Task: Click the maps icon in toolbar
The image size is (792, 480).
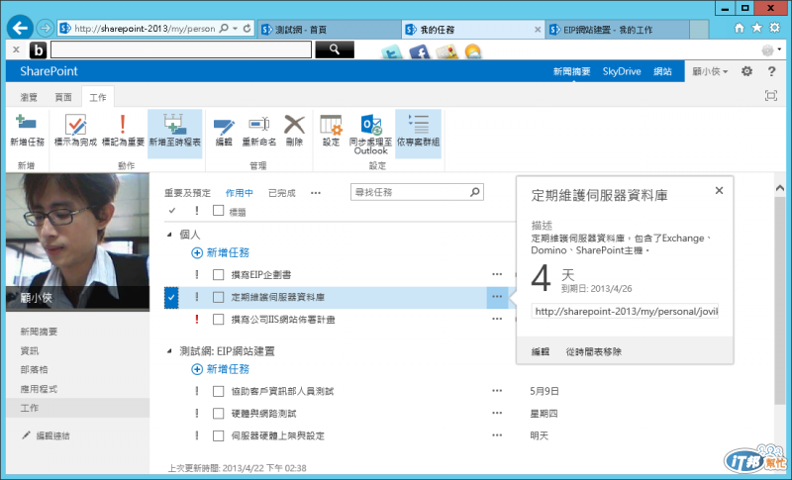Action: 446,52
